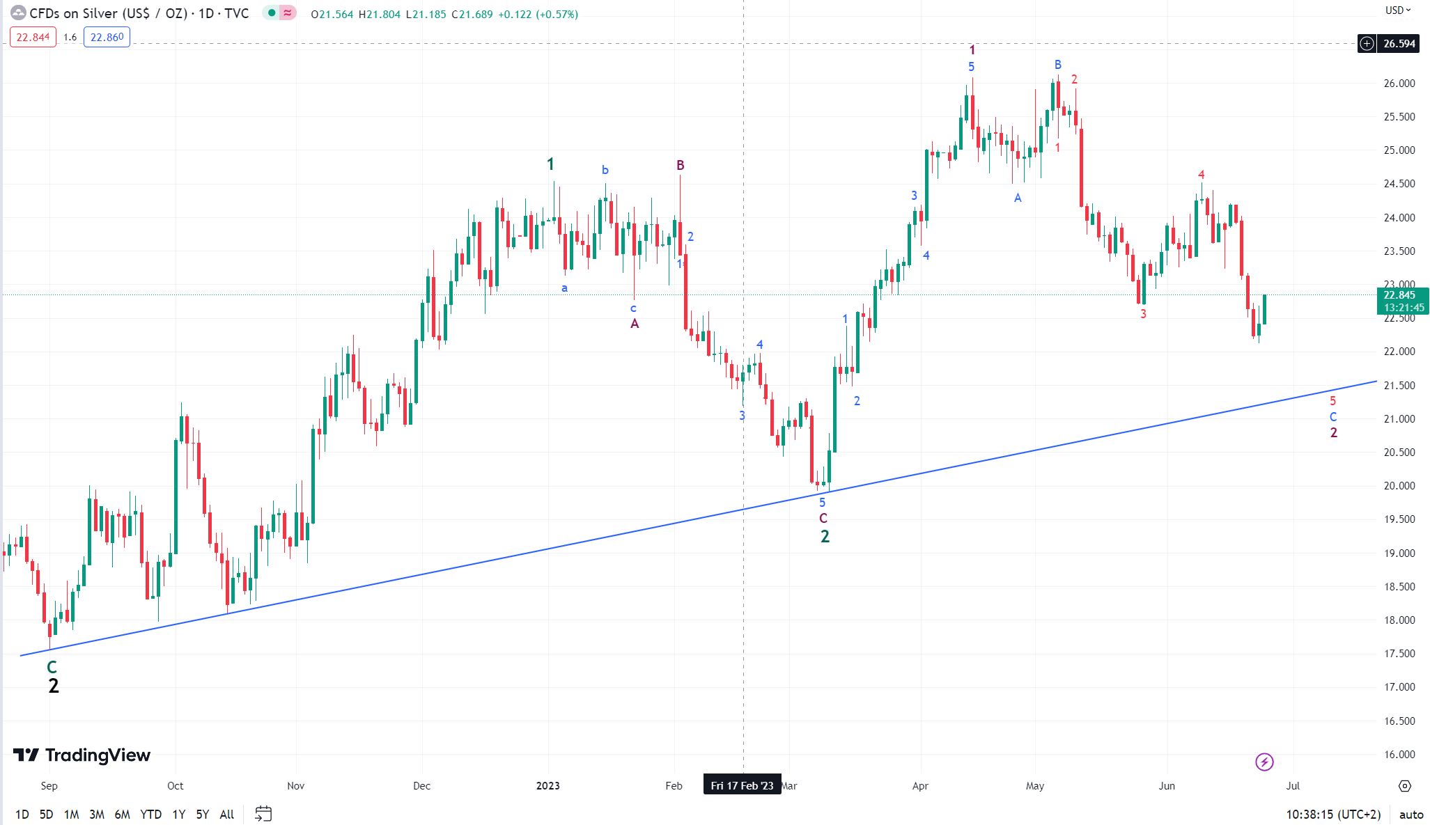Click the green market open status dot

271,13
